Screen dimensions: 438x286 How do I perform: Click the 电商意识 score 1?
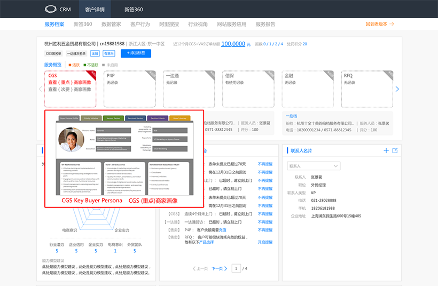tap(115, 251)
